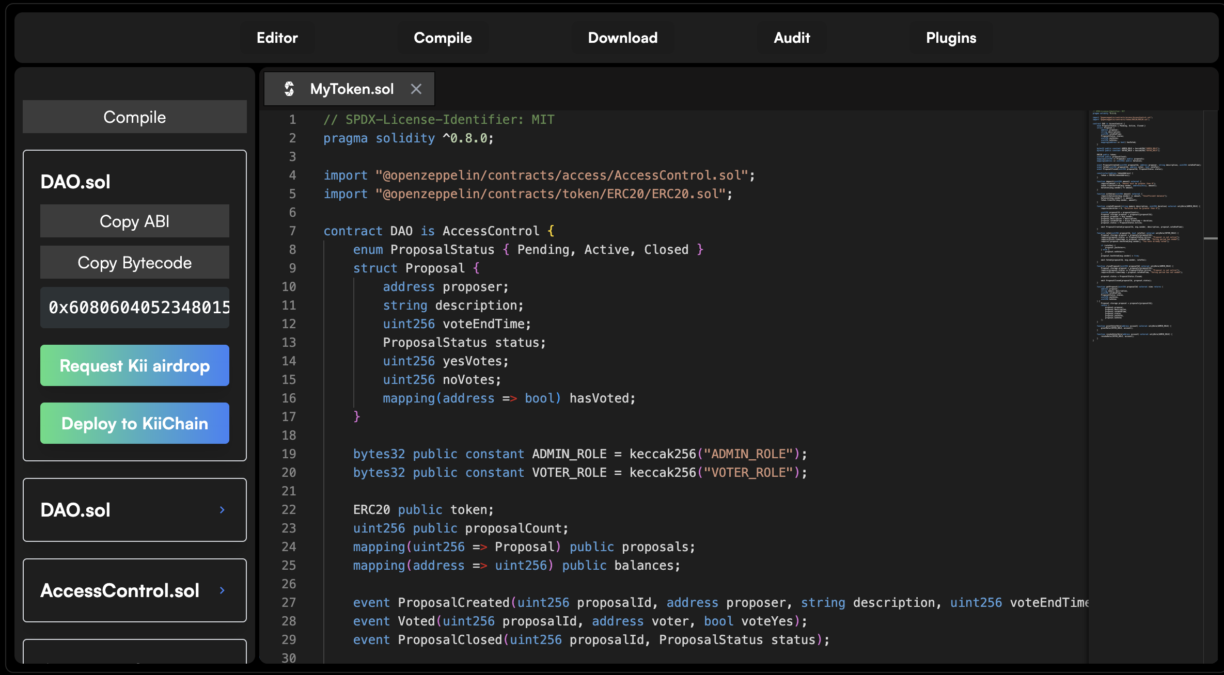Click the expanded DAO.sol panel heading
This screenshot has height=675, width=1224.
75,182
